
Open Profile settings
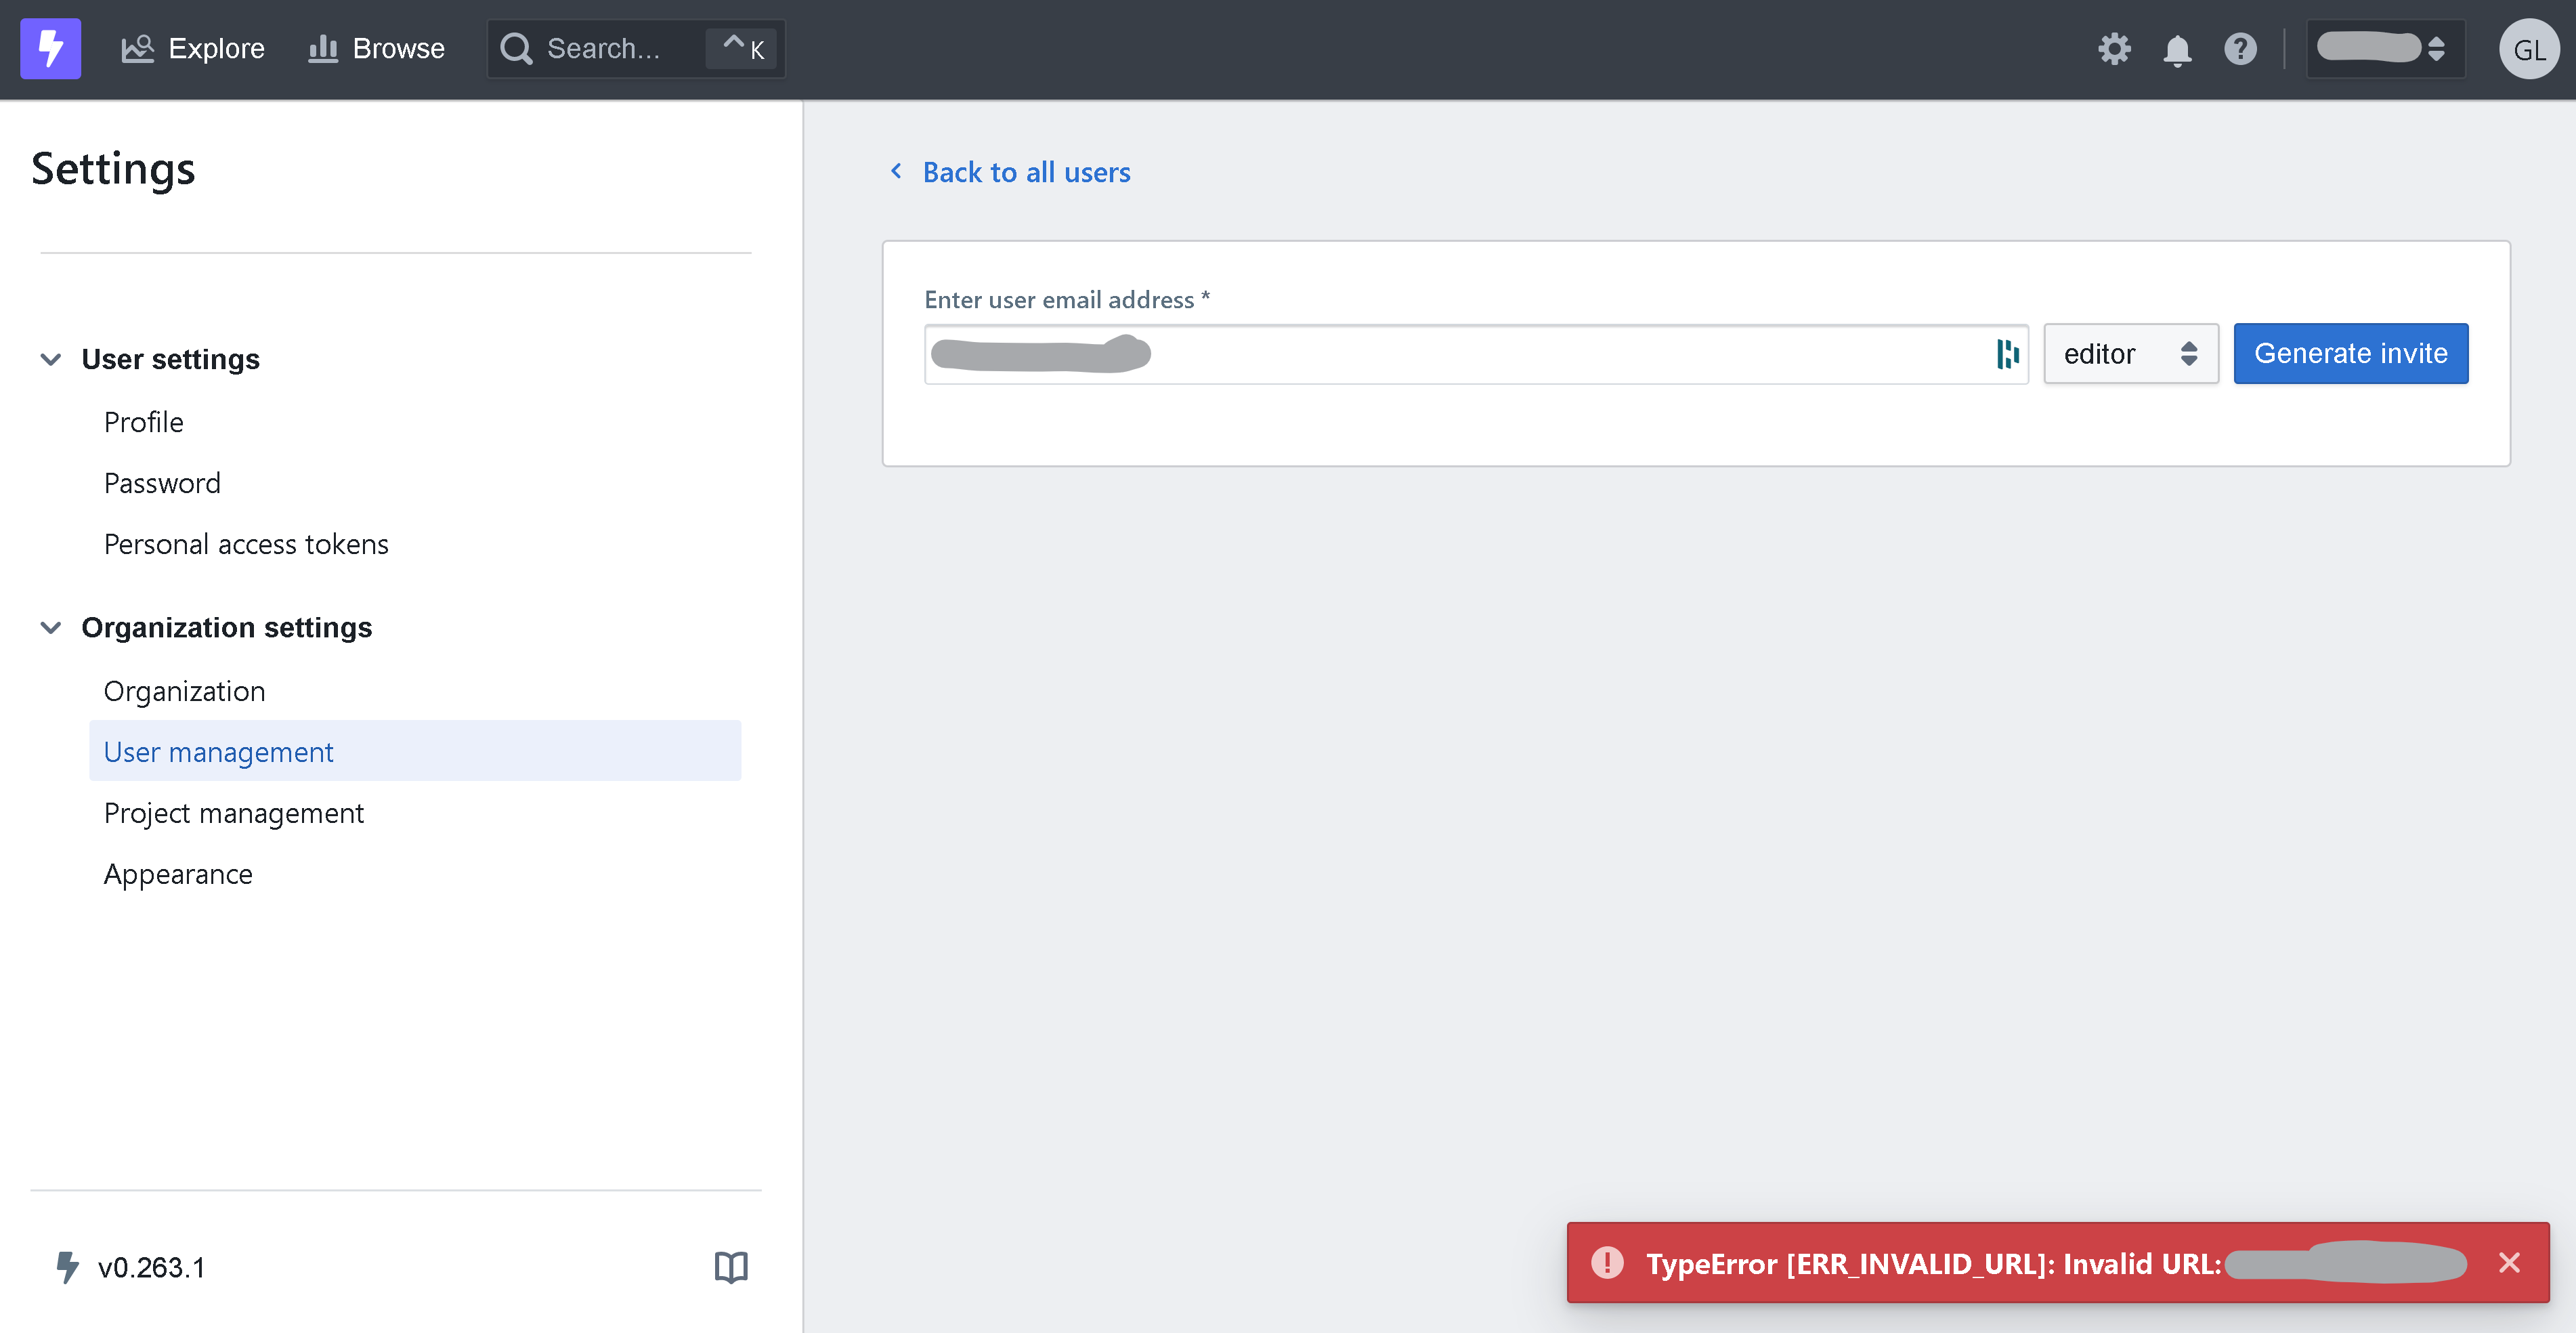(x=143, y=421)
